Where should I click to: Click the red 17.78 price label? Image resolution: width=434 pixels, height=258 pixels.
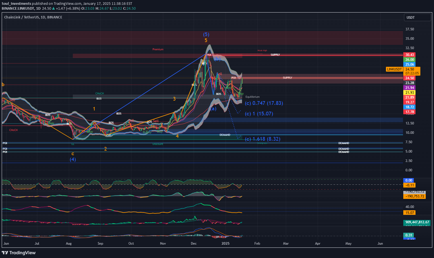410,112
